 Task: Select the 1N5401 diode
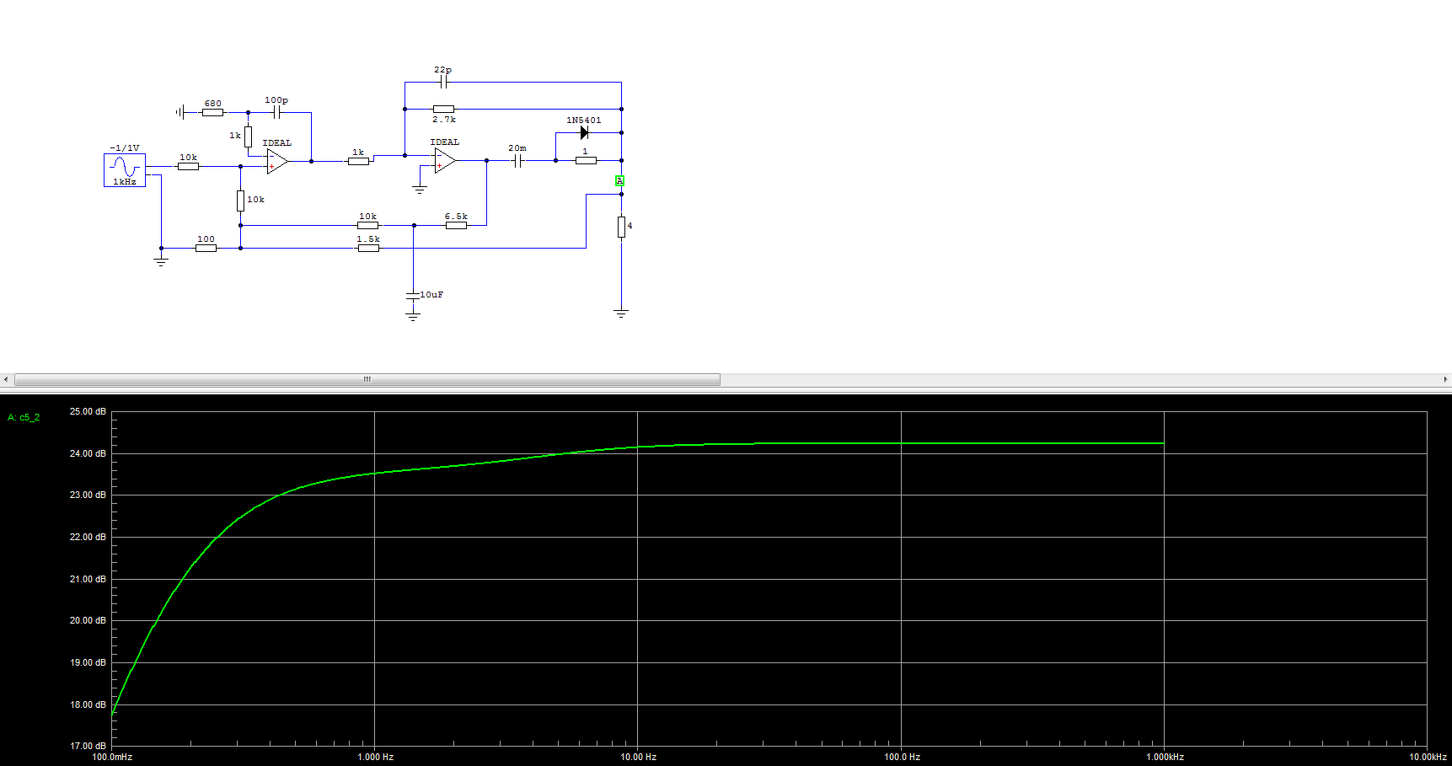(584, 132)
